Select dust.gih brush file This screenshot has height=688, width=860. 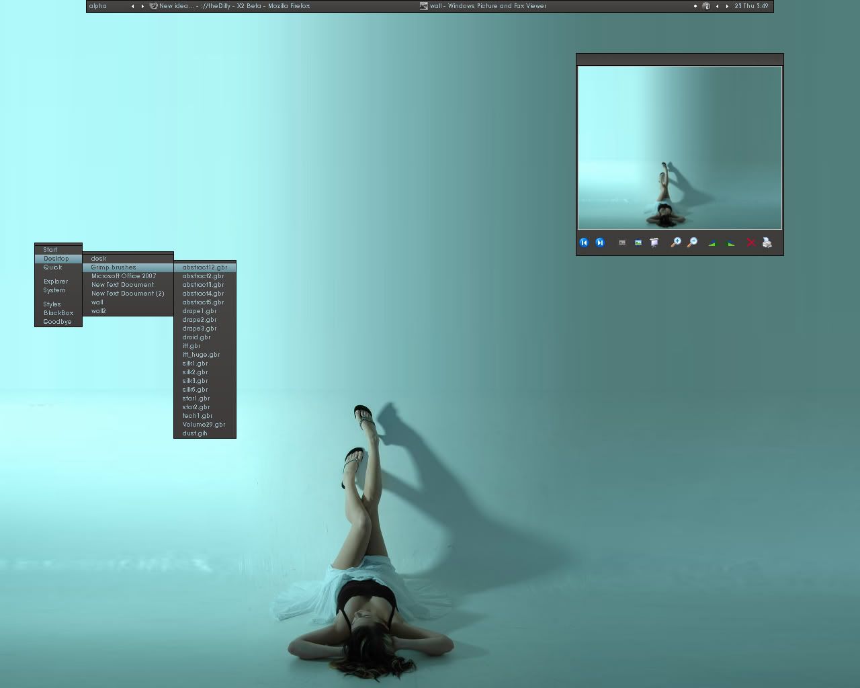205,433
